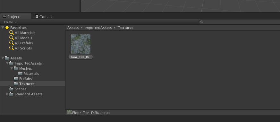This screenshot has height=122, width=280.
Task: Click the Materials subfolder icon
Action: point(20,73)
